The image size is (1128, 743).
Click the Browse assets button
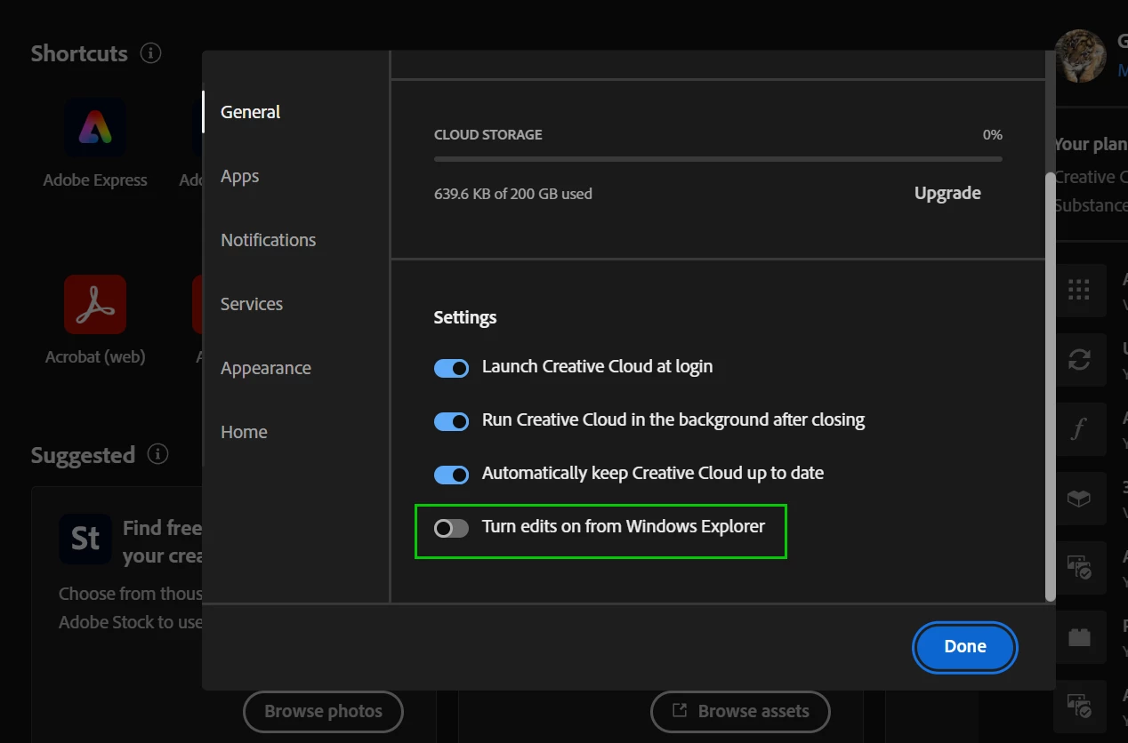[740, 711]
